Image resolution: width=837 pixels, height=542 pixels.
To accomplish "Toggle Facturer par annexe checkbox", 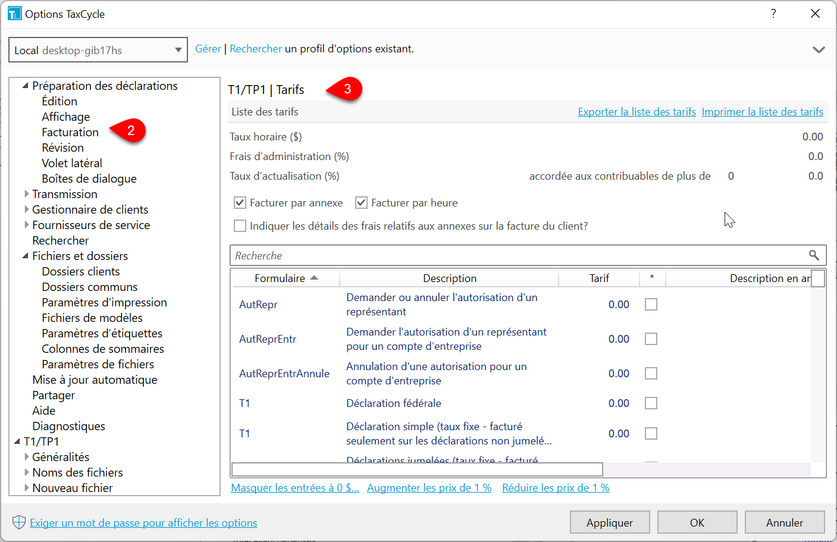I will click(x=240, y=203).
